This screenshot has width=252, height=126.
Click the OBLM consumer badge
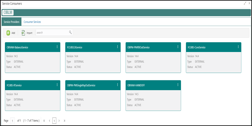tap(8, 12)
